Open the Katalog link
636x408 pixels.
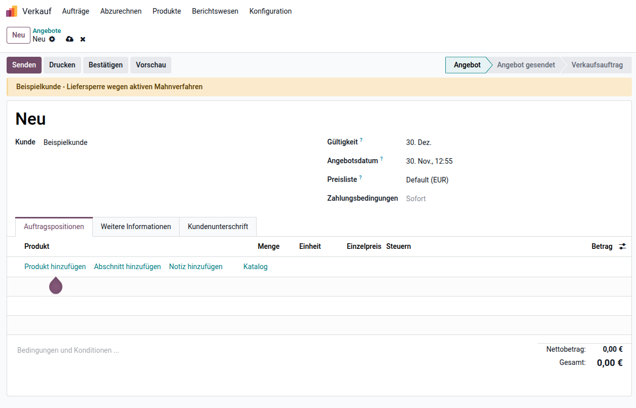tap(255, 267)
